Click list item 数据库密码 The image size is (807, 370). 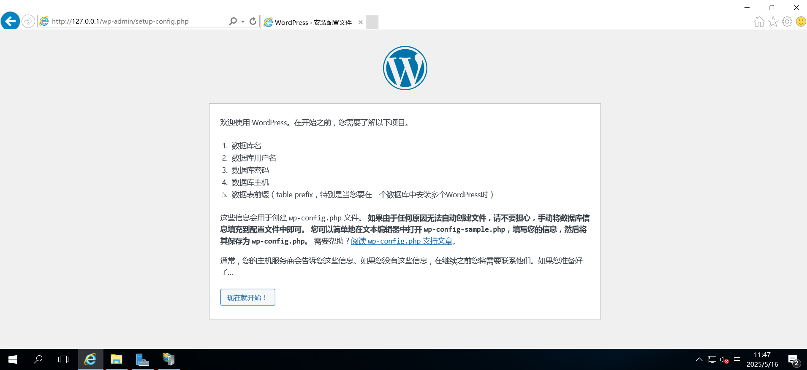pyautogui.click(x=250, y=170)
